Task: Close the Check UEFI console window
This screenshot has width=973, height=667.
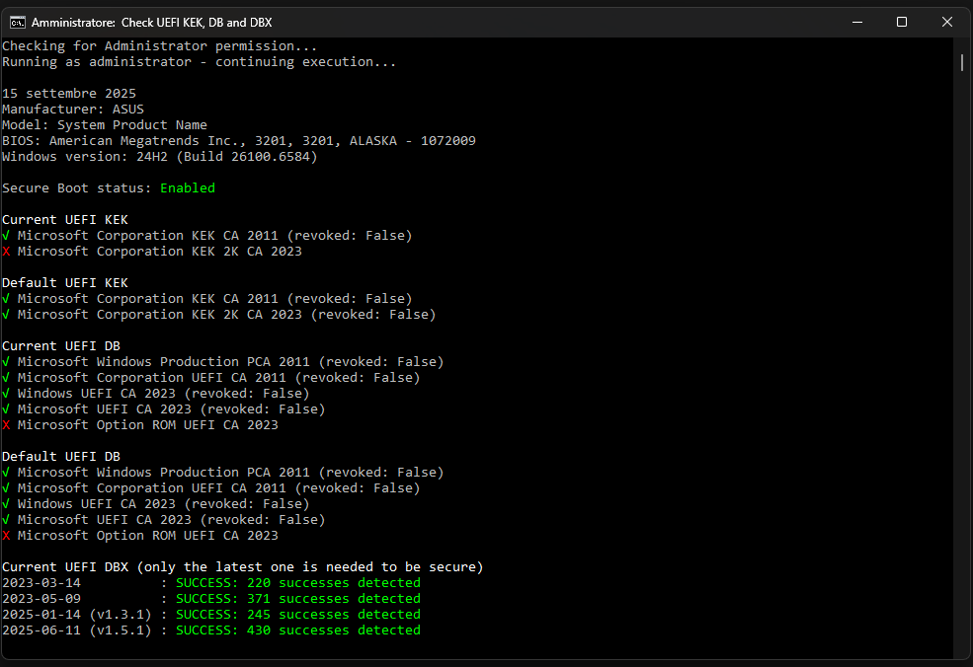Action: [947, 23]
